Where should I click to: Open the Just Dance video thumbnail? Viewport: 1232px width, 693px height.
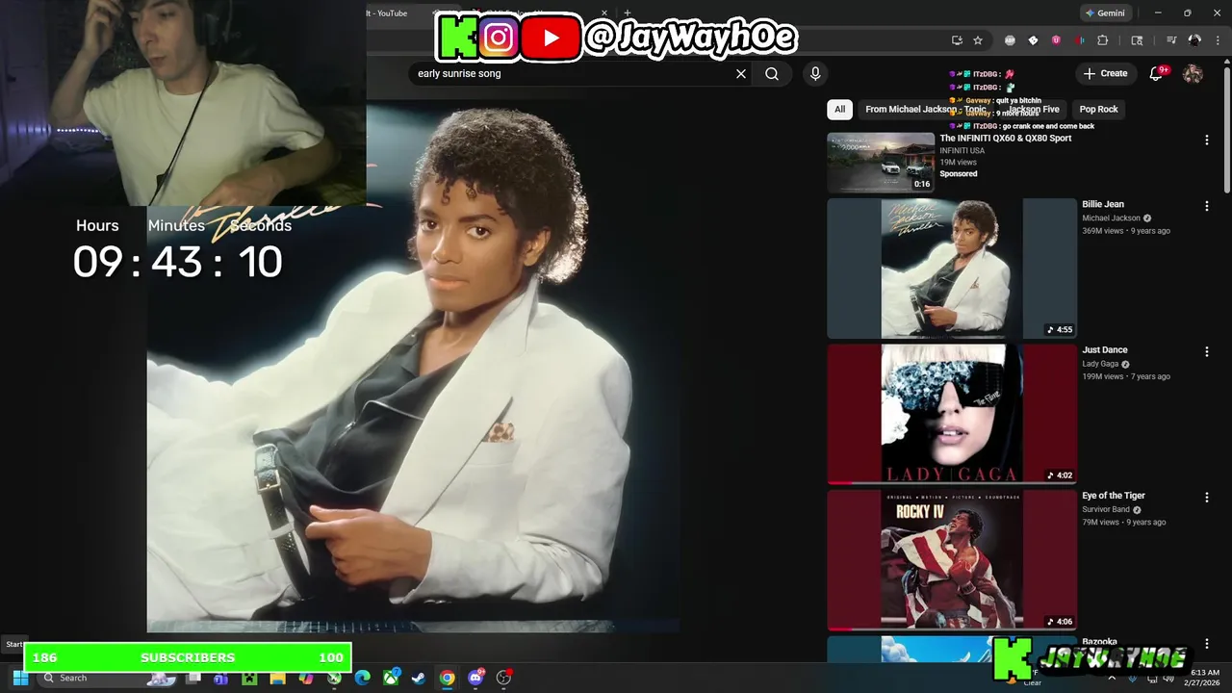(x=952, y=414)
